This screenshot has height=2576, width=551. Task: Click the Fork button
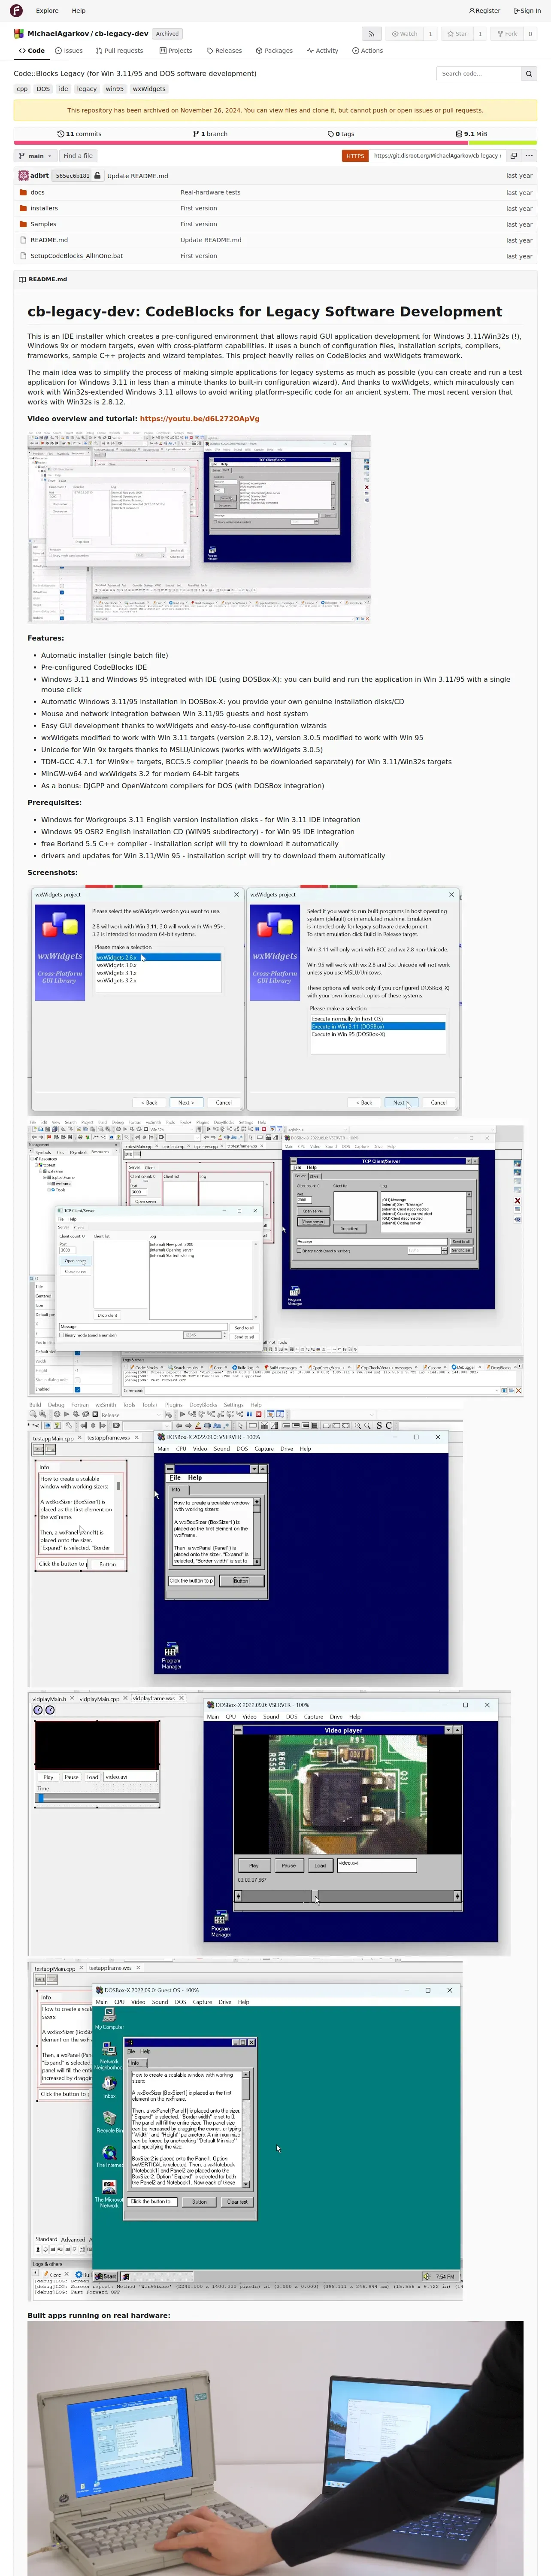[507, 34]
